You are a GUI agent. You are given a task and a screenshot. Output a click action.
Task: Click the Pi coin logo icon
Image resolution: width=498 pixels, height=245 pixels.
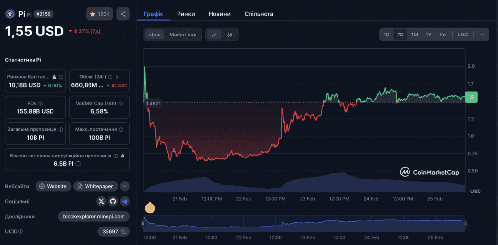(x=10, y=14)
